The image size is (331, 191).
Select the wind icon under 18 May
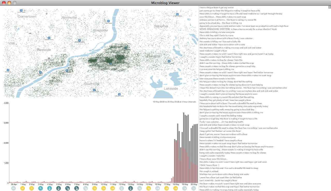(x=176, y=188)
